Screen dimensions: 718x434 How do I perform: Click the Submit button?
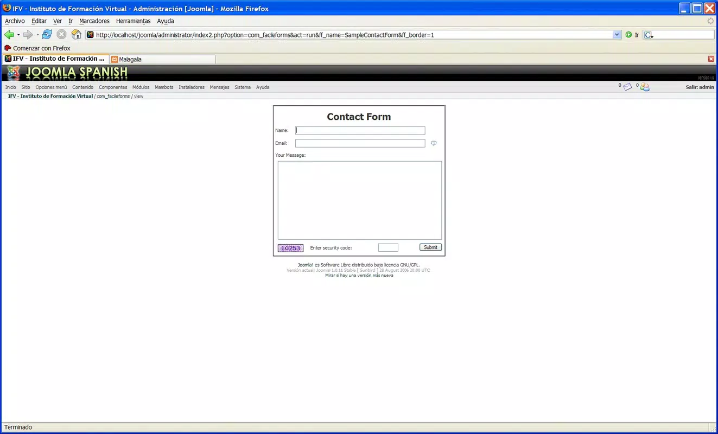tap(430, 247)
